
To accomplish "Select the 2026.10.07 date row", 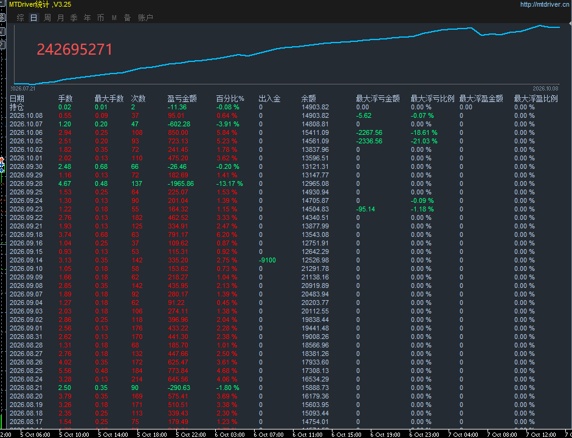I will click(x=26, y=124).
